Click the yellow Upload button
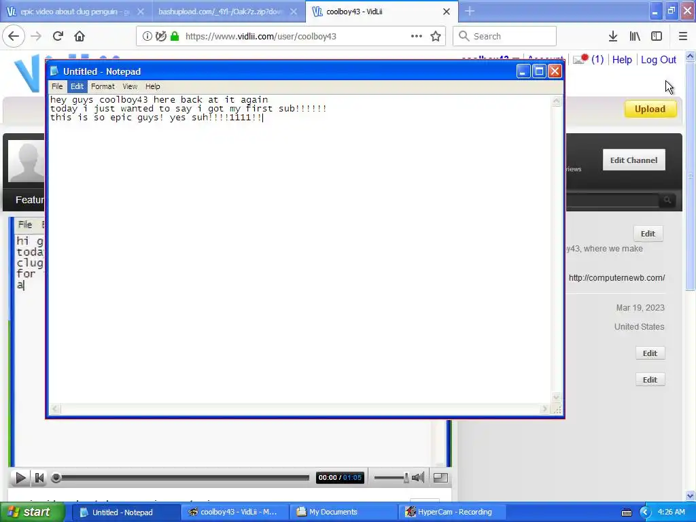Viewport: 696px width, 522px height. [x=650, y=109]
